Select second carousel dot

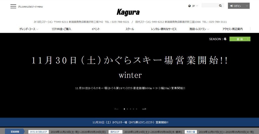coord(127,109)
